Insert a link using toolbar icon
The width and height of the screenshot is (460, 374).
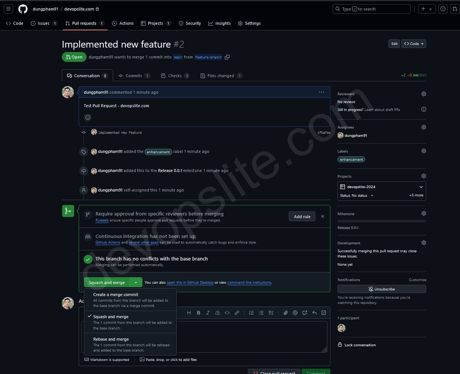[237, 313]
